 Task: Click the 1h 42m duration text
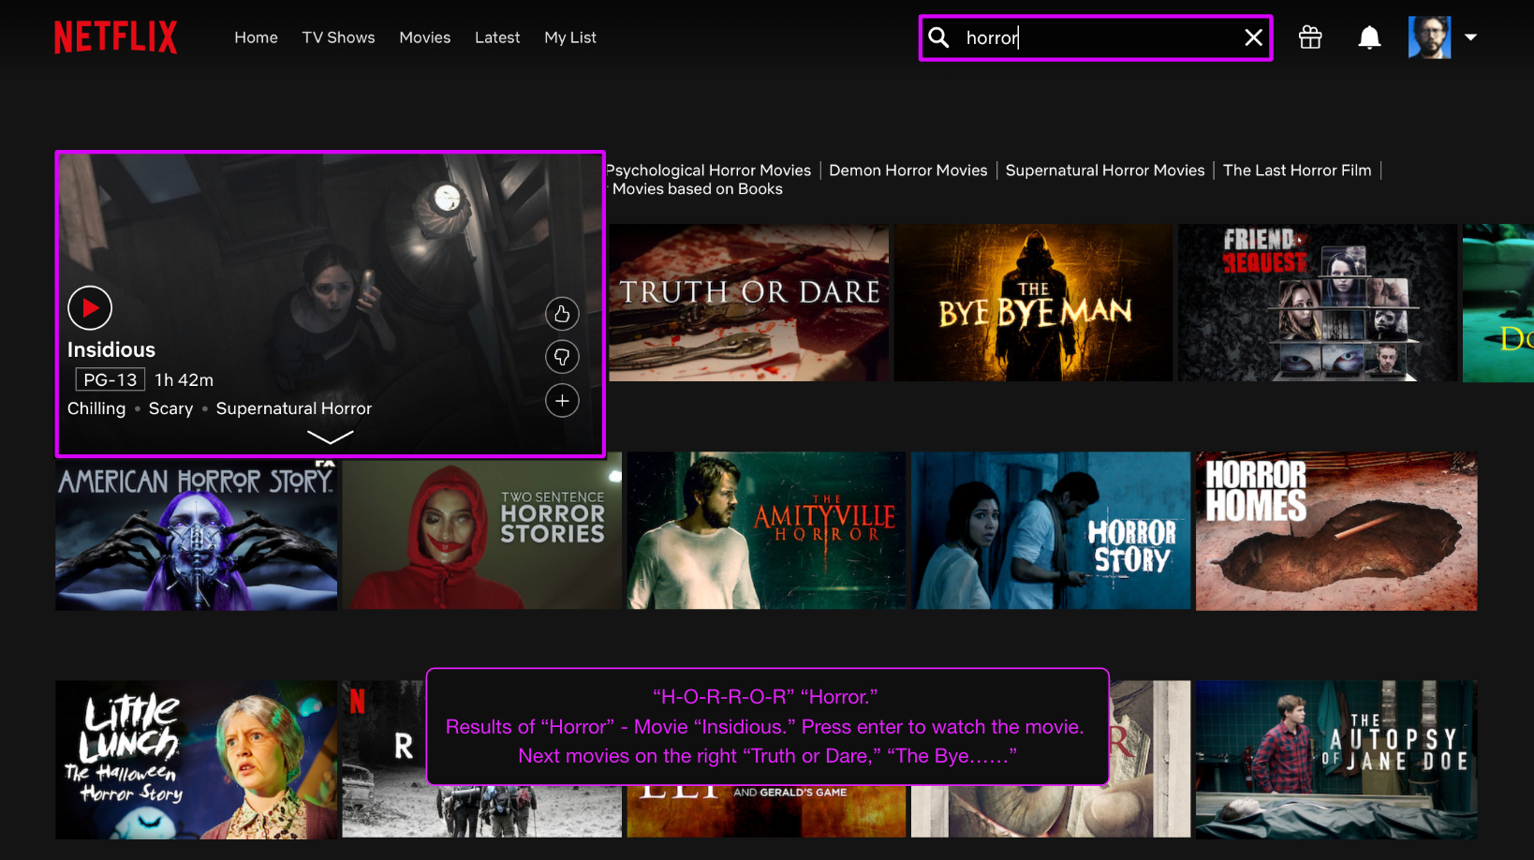pos(184,379)
